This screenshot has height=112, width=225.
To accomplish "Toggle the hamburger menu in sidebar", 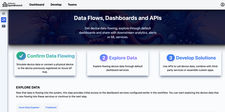I will click(3, 14).
